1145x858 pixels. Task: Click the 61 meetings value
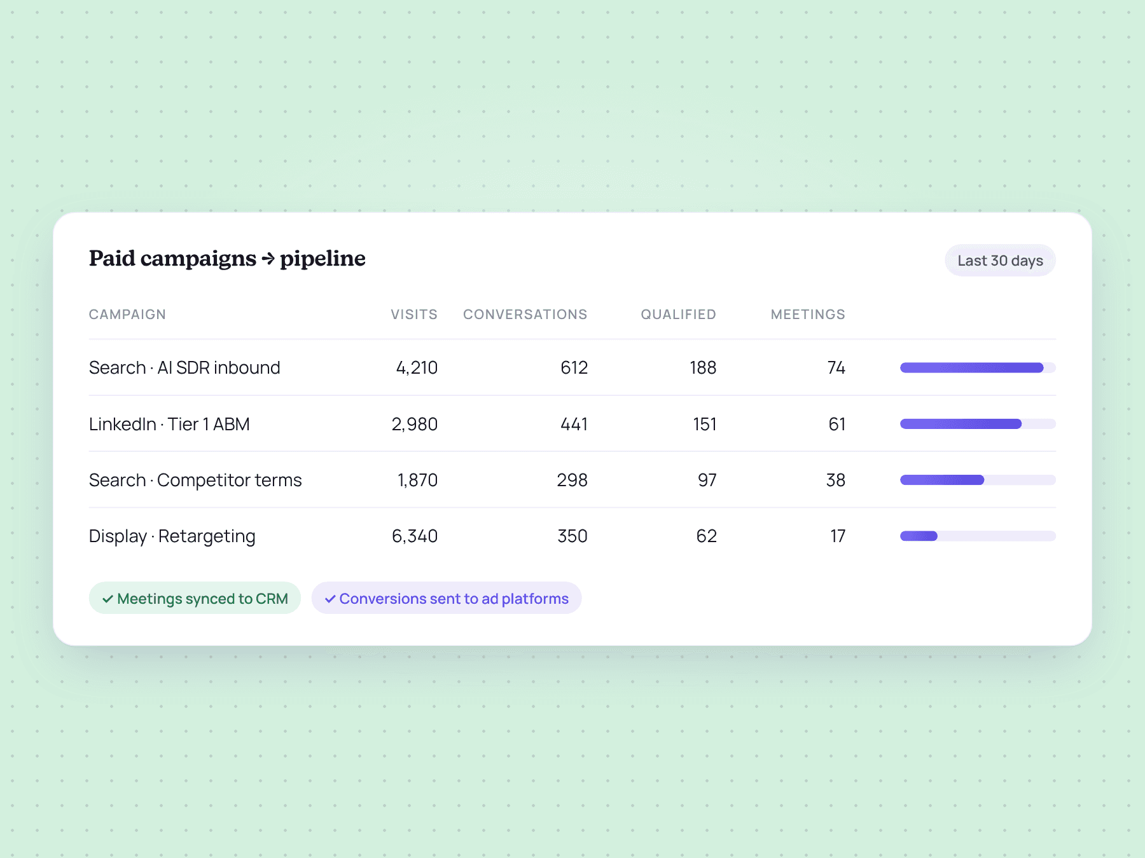pos(837,425)
